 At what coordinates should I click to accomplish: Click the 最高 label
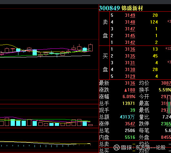[x=144, y=104]
